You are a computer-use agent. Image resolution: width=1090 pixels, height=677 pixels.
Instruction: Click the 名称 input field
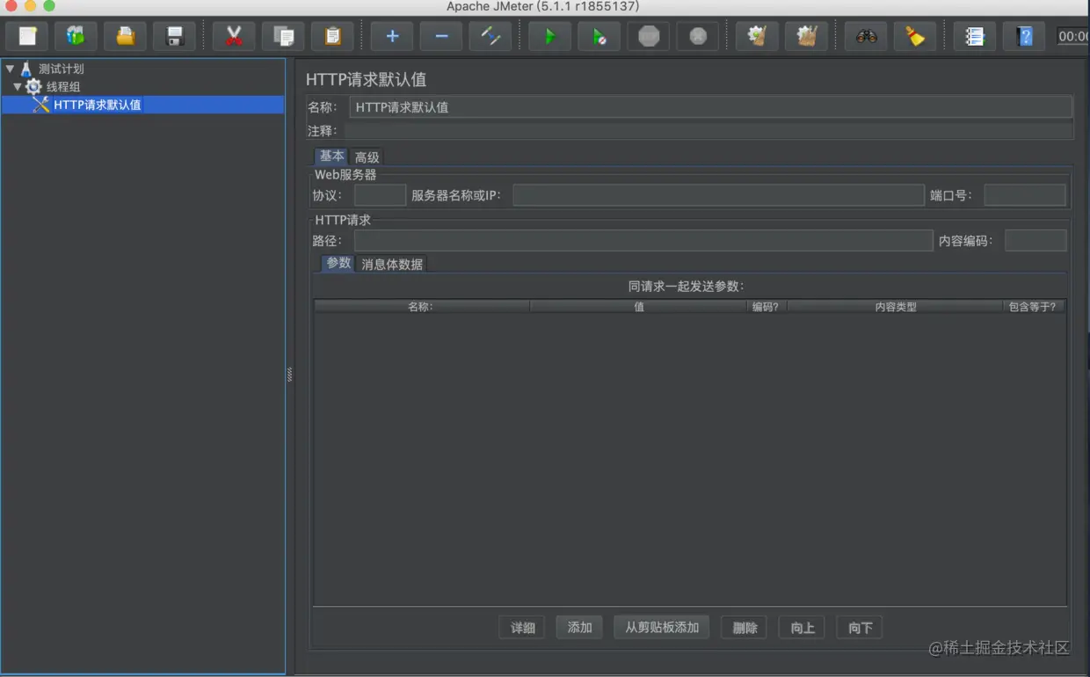[710, 107]
